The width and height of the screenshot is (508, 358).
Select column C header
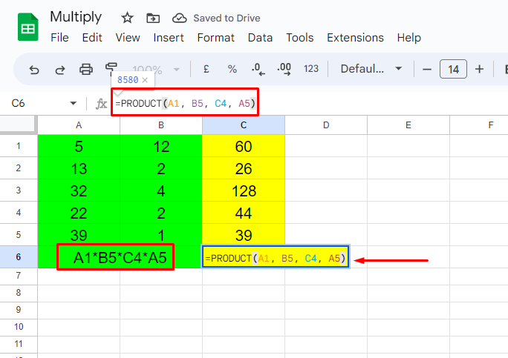point(244,125)
